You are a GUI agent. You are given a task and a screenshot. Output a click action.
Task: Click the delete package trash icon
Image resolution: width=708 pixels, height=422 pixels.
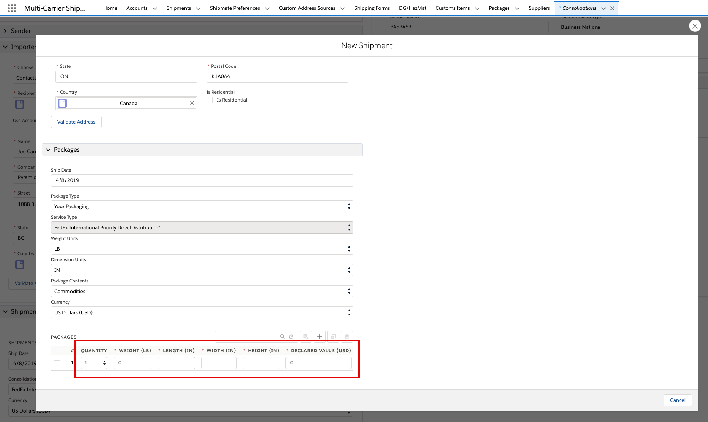pyautogui.click(x=347, y=337)
